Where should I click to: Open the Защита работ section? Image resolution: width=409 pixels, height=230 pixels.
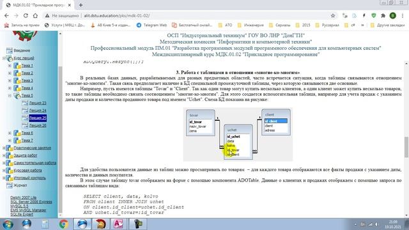point(26,155)
